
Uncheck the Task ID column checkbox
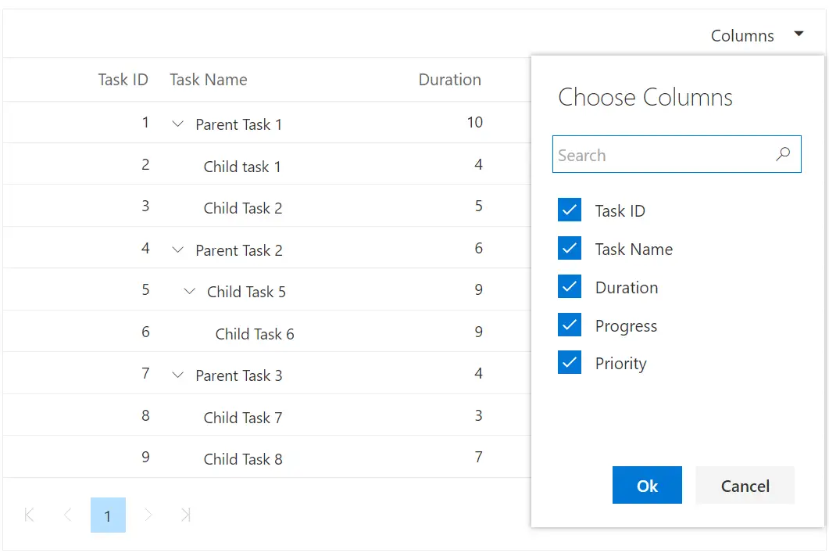coord(570,210)
